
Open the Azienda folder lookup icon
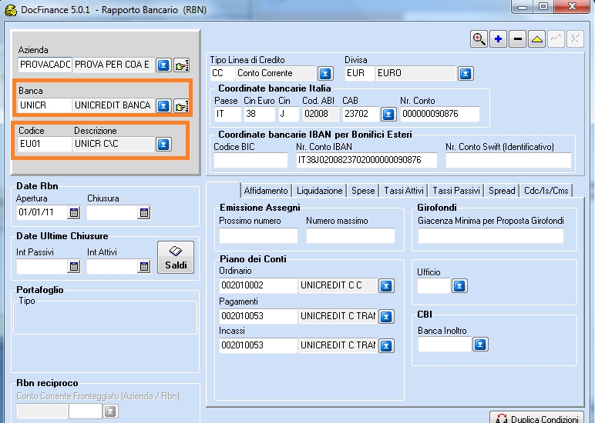pyautogui.click(x=181, y=65)
